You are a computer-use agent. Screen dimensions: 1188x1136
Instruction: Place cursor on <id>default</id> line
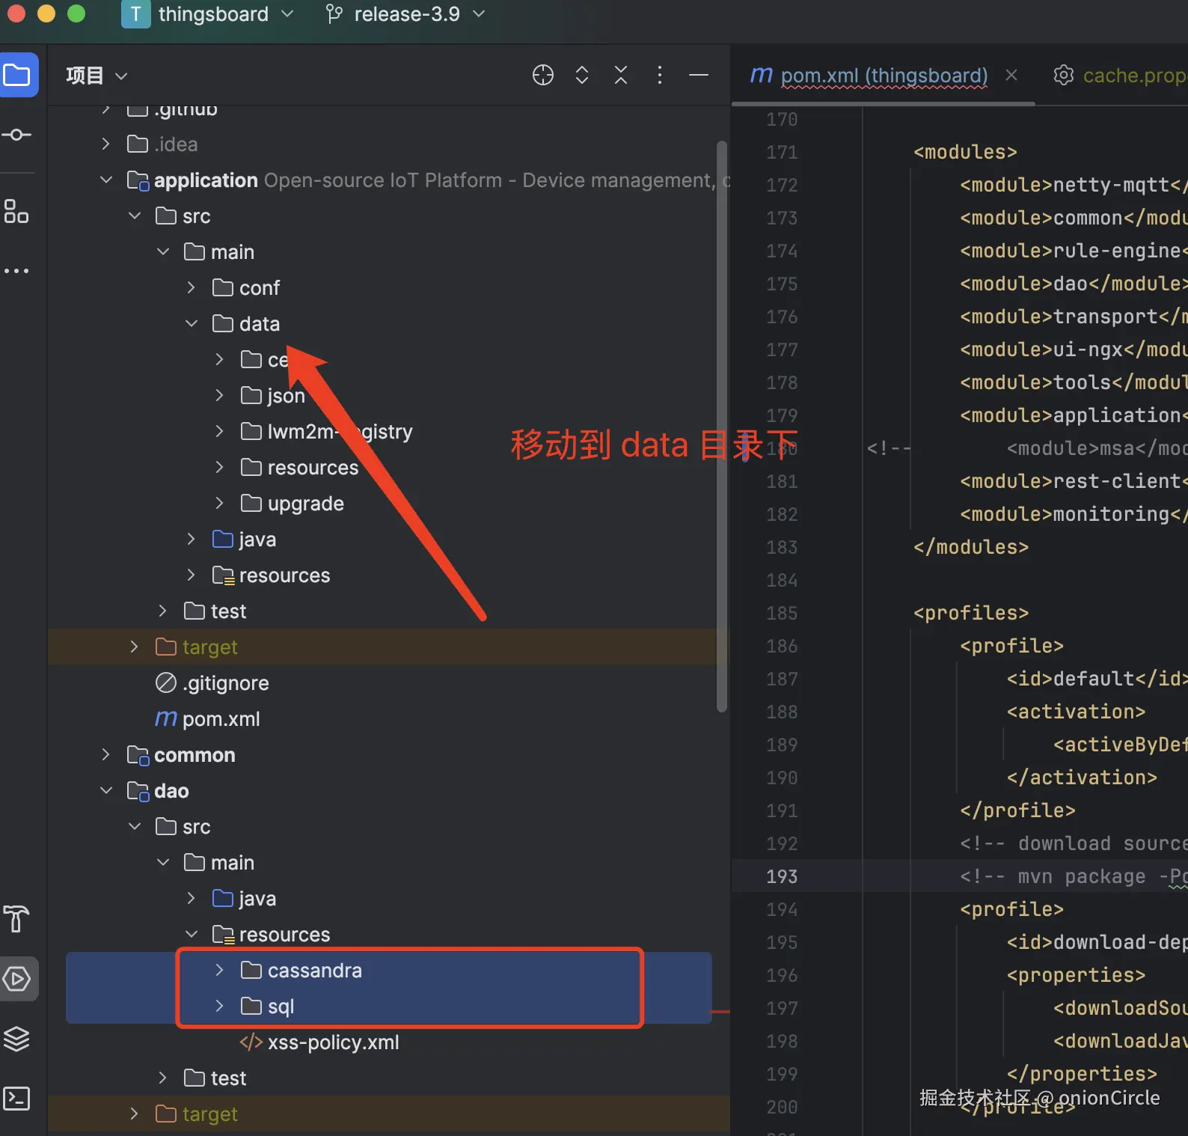(1097, 679)
